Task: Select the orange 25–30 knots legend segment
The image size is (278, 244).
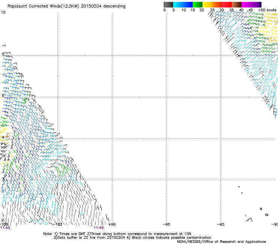Action: [x=217, y=5]
